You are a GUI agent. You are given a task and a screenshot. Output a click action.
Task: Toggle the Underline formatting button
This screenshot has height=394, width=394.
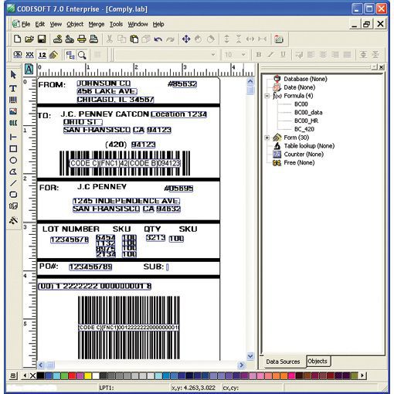(283, 55)
